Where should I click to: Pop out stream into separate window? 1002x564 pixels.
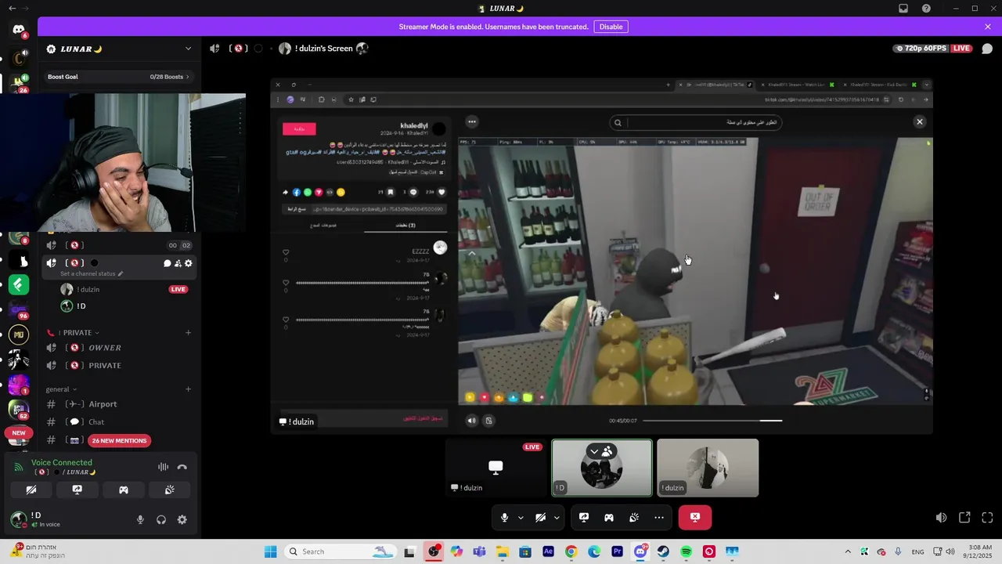tap(964, 518)
